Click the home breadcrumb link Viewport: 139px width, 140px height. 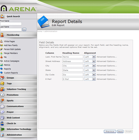[39, 31]
